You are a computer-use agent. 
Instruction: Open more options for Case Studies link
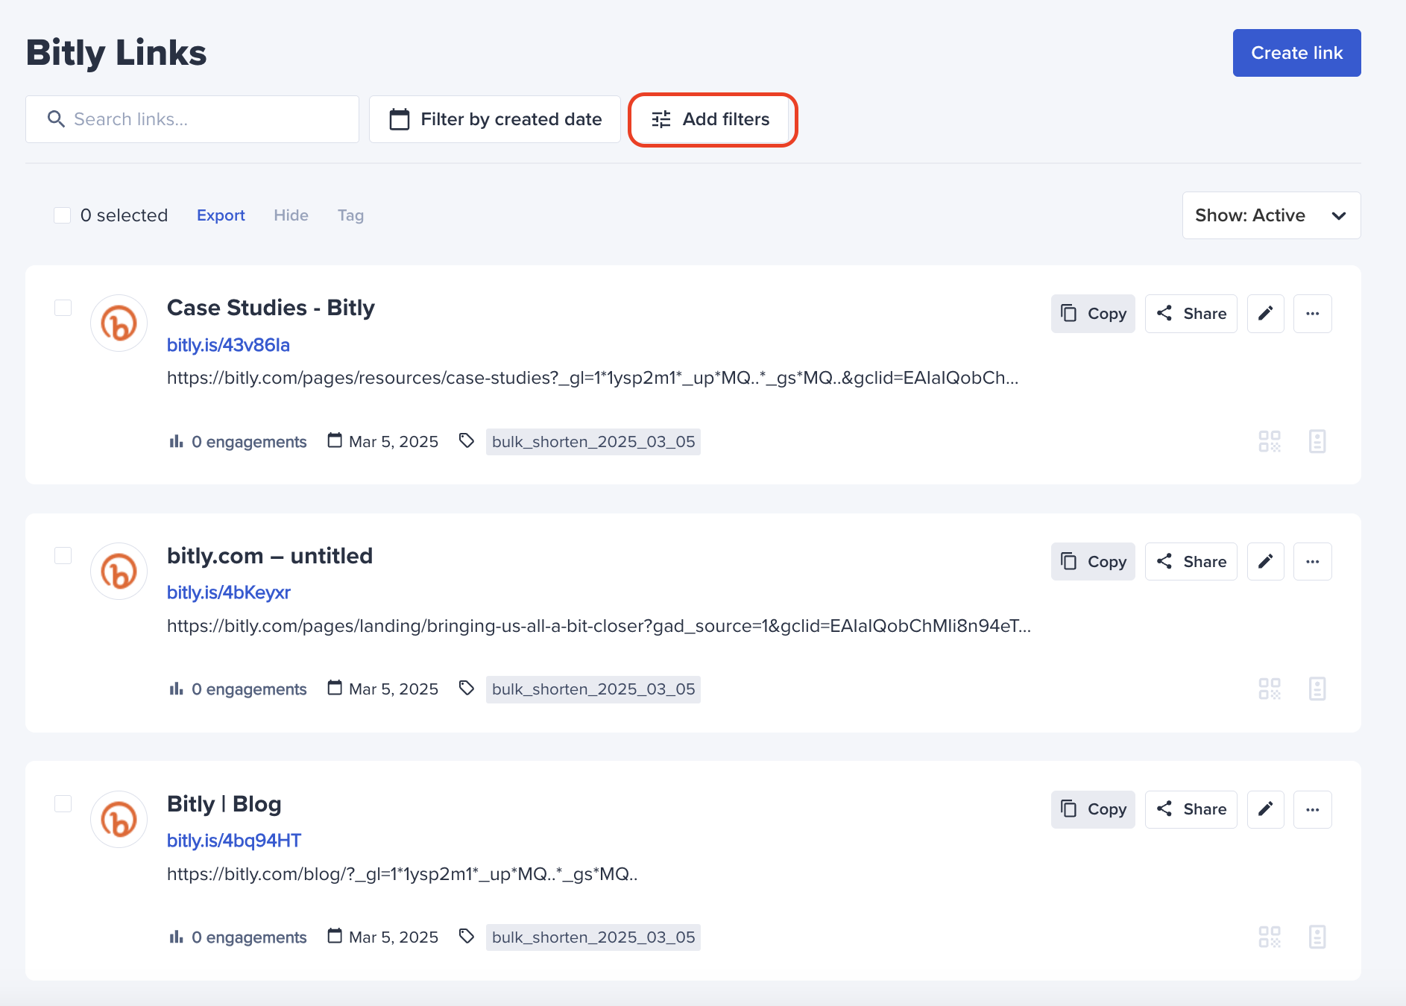[1312, 314]
